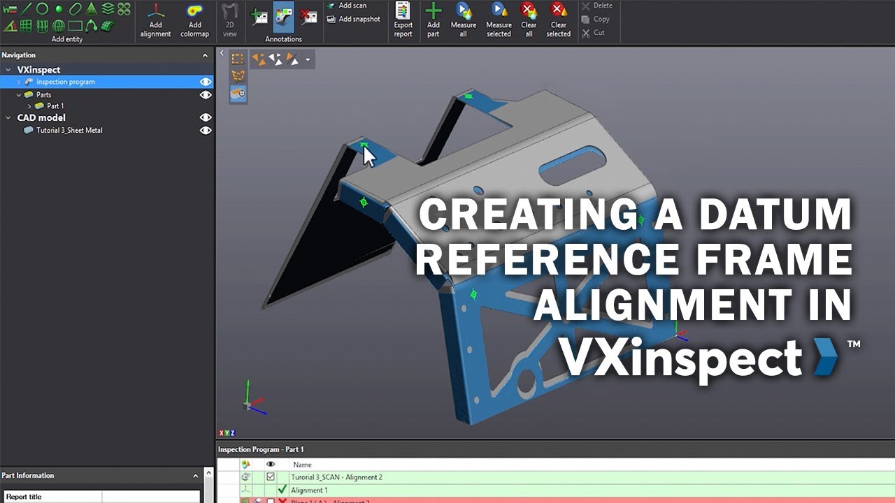Add a line entity
This screenshot has height=503, width=895.
click(x=26, y=9)
